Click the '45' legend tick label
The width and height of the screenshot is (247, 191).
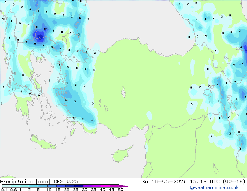[x=111, y=189]
